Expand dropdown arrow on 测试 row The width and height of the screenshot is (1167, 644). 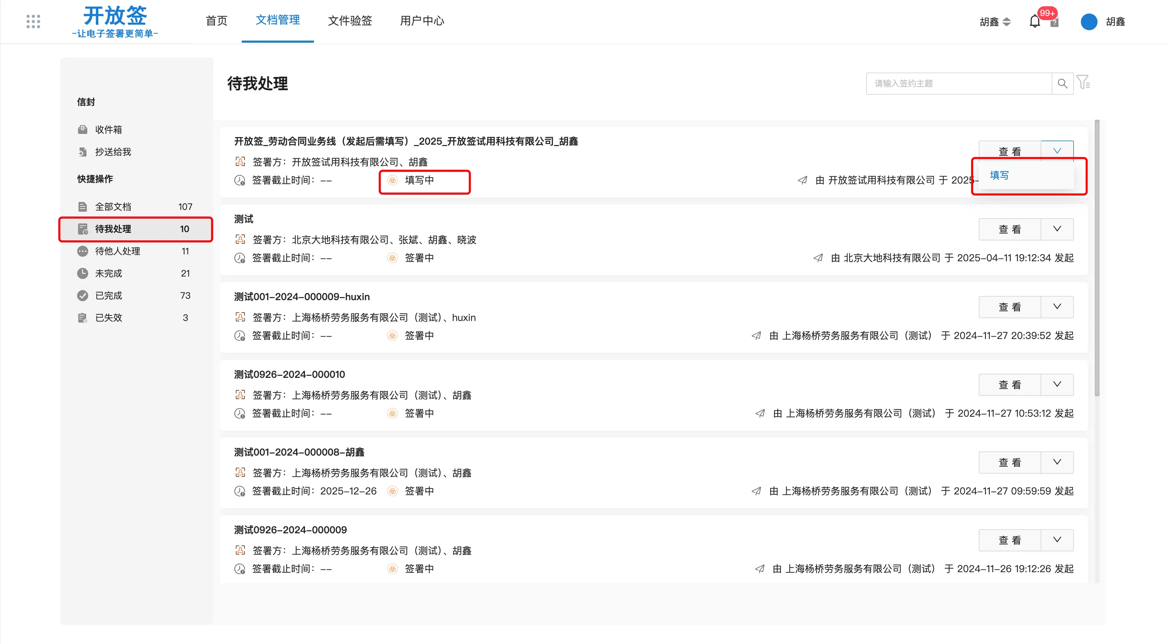1057,229
